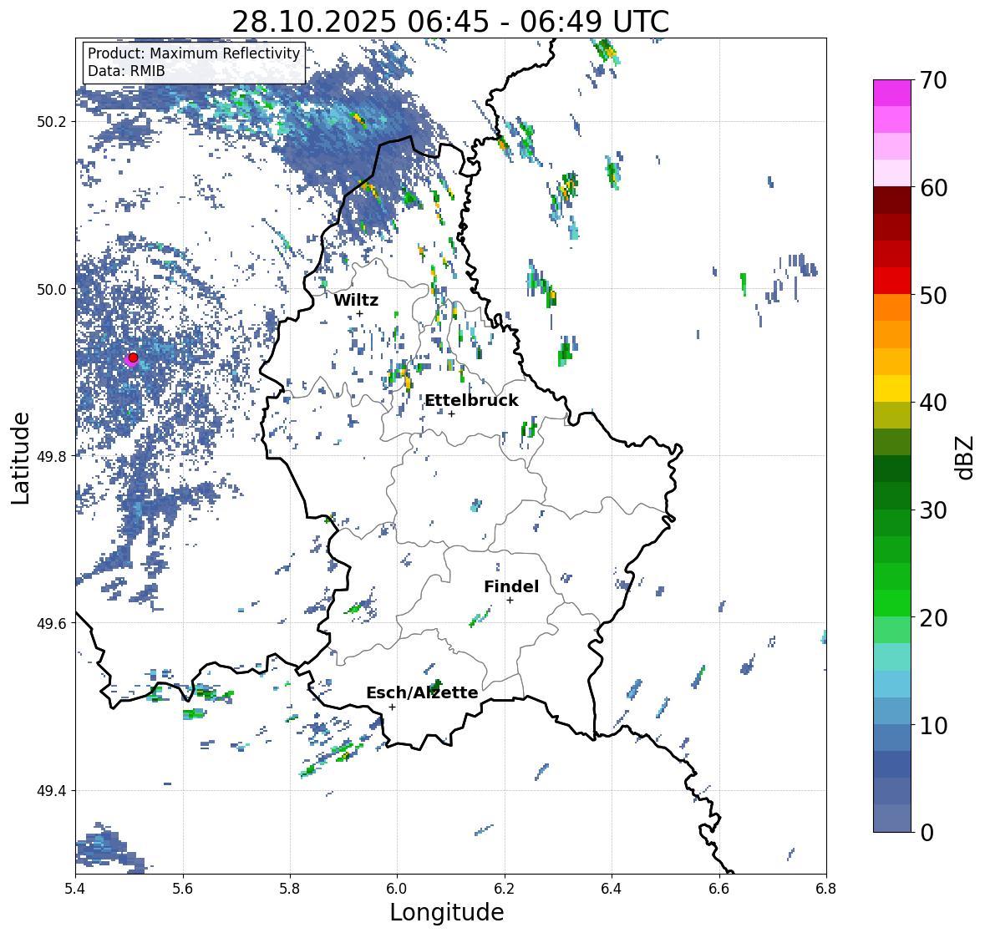
Task: Click the 40 dBZ colorbar tick label
Action: click(x=933, y=403)
